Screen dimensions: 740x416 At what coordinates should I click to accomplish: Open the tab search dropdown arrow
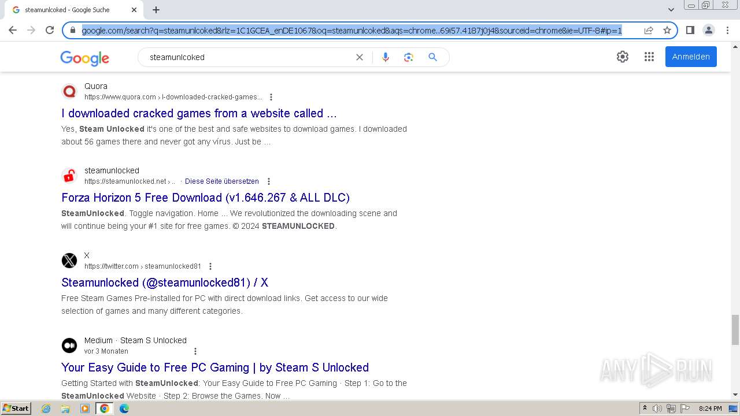pyautogui.click(x=671, y=10)
